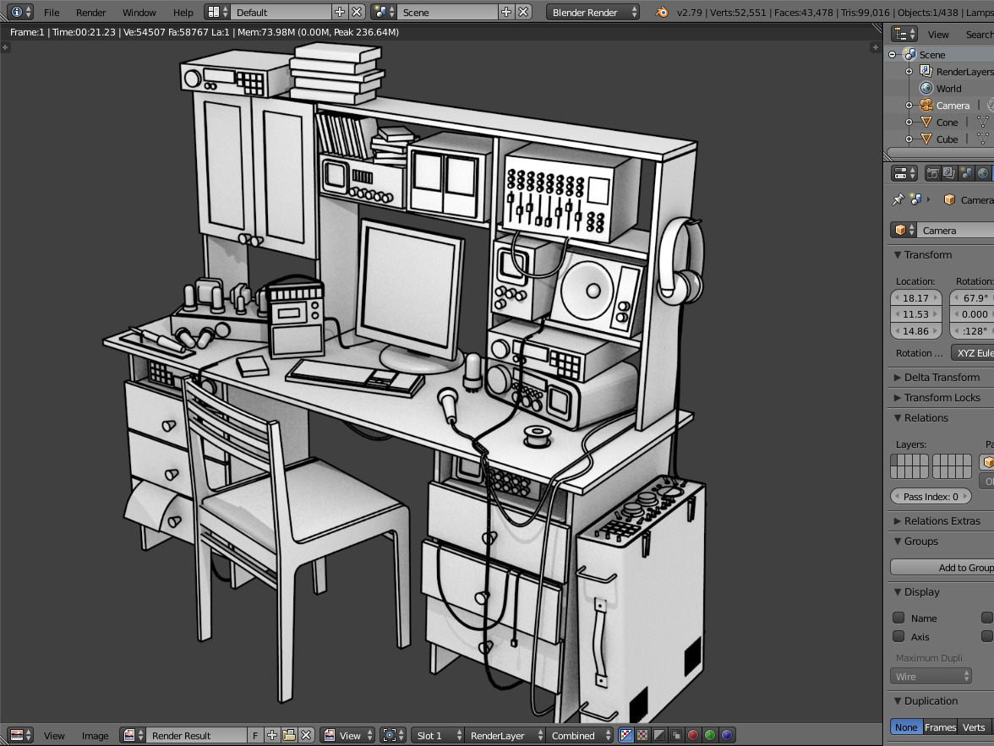
Task: Click the World globe icon in outliner
Action: (926, 88)
